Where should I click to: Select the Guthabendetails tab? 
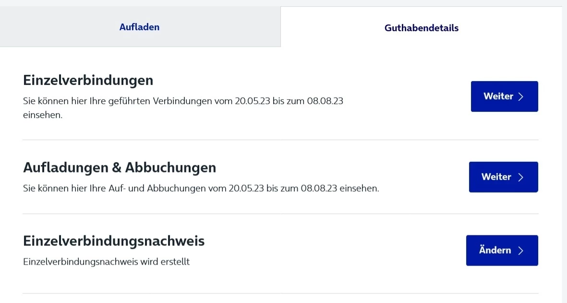421,28
